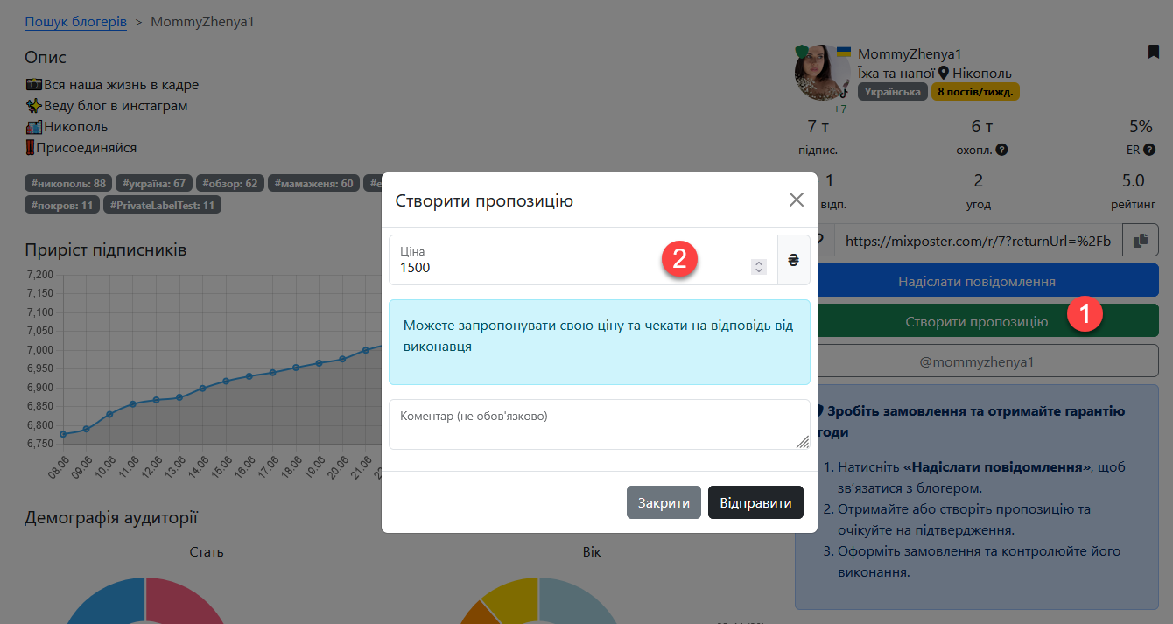This screenshot has width=1173, height=624.
Task: Click the guarantee heading Зробіть замовлення
Action: (x=971, y=421)
